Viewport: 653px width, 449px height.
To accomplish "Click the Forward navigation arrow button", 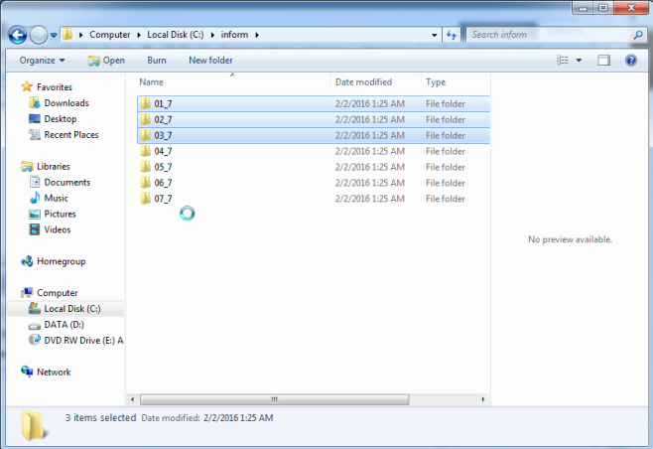I will [x=39, y=35].
